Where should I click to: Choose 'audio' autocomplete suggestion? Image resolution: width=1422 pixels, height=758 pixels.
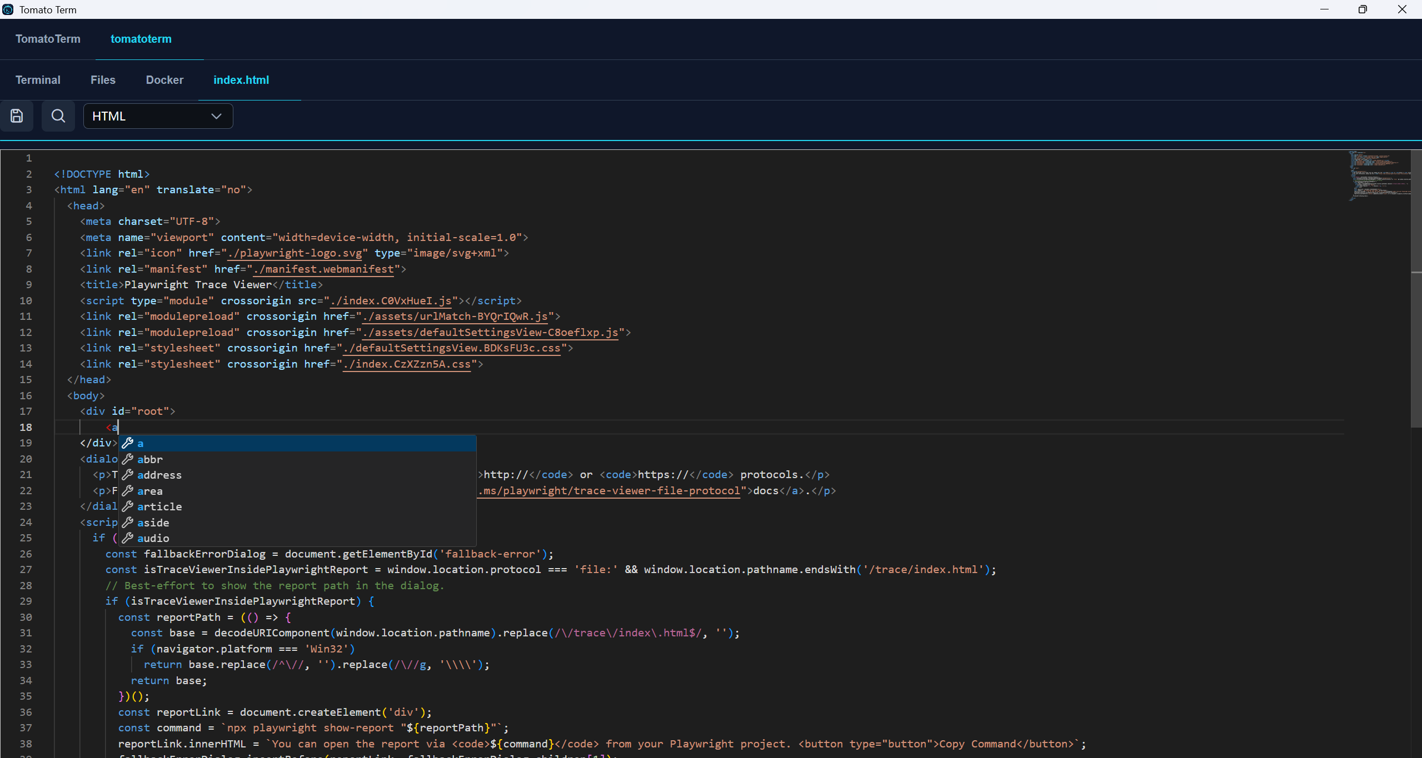coord(297,538)
